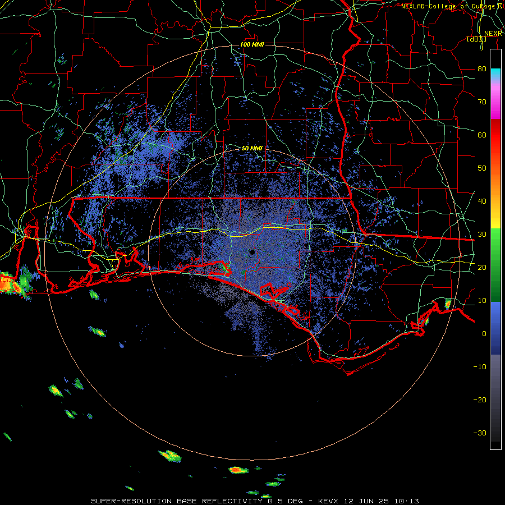Click the 40 value on the dBZ scale
The height and width of the screenshot is (505, 505).
[482, 201]
